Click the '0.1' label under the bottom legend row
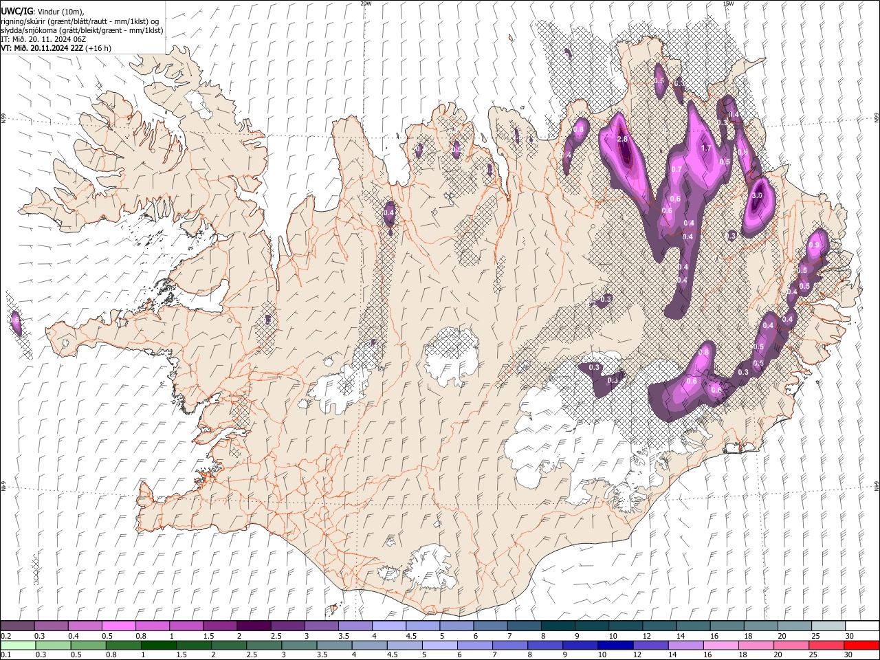 pos(5,655)
